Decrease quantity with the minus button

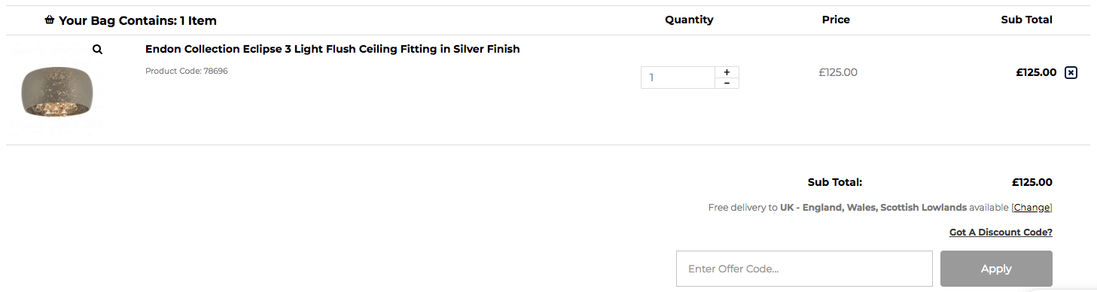click(727, 83)
